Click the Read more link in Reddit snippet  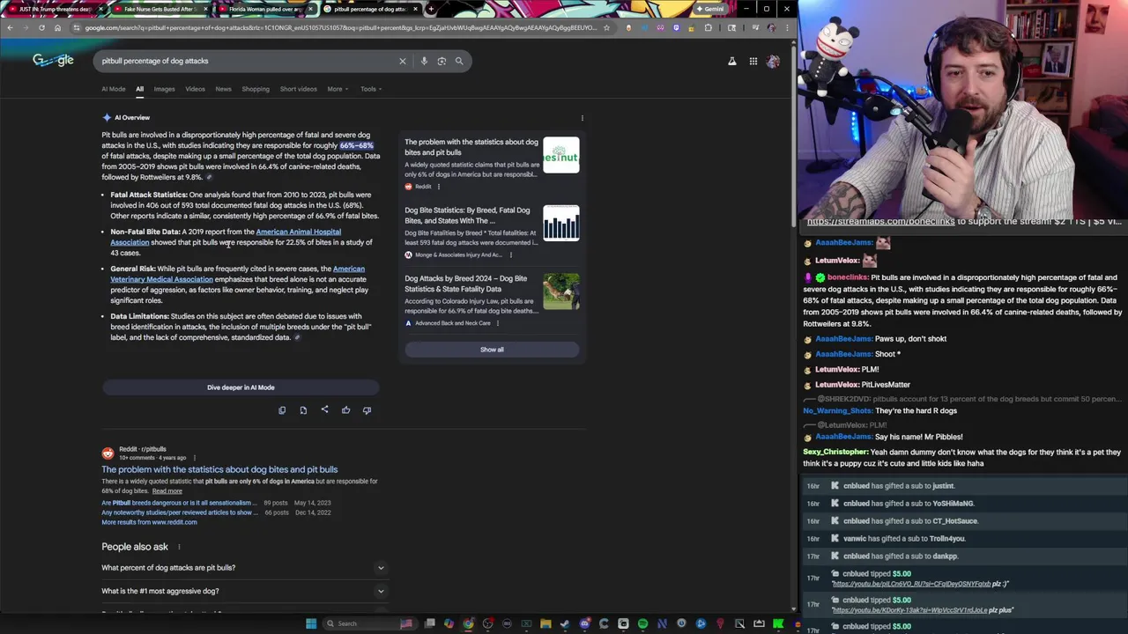167,491
